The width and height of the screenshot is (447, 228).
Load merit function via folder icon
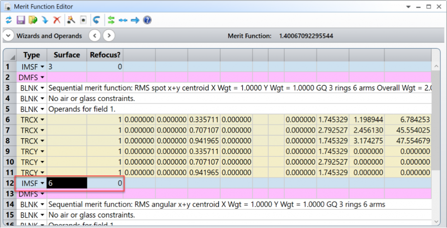(33, 20)
